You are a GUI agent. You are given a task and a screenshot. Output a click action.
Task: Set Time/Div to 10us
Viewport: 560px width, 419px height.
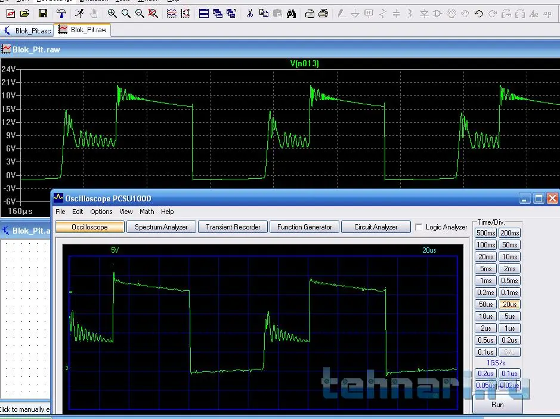pyautogui.click(x=485, y=316)
